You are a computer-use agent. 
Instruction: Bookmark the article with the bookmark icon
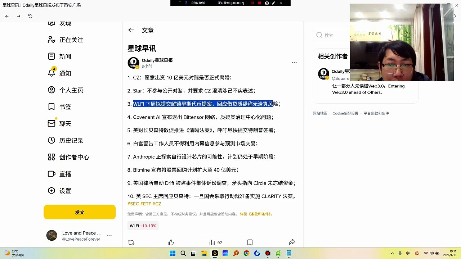250,242
